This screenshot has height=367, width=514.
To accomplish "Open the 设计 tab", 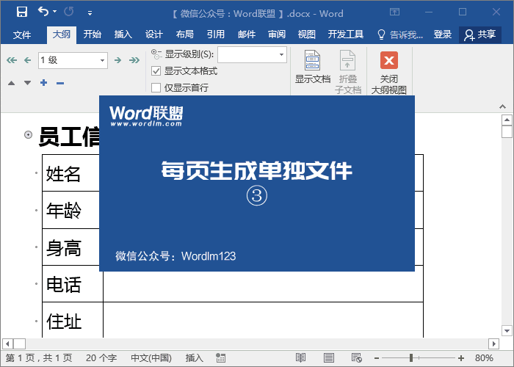I will coord(154,34).
